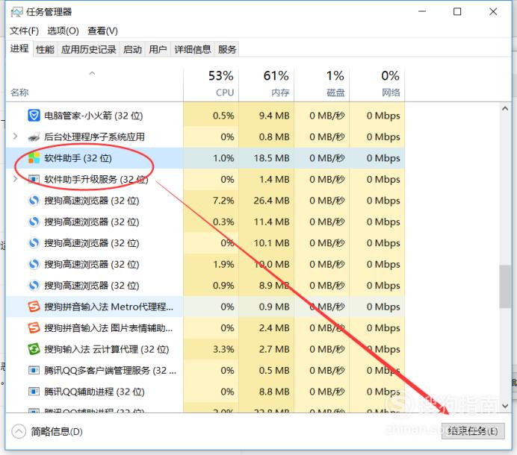Close the Task Manager window
The width and height of the screenshot is (517, 455).
493,11
